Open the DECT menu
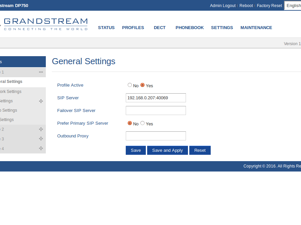The width and height of the screenshot is (301, 225). coord(160,28)
